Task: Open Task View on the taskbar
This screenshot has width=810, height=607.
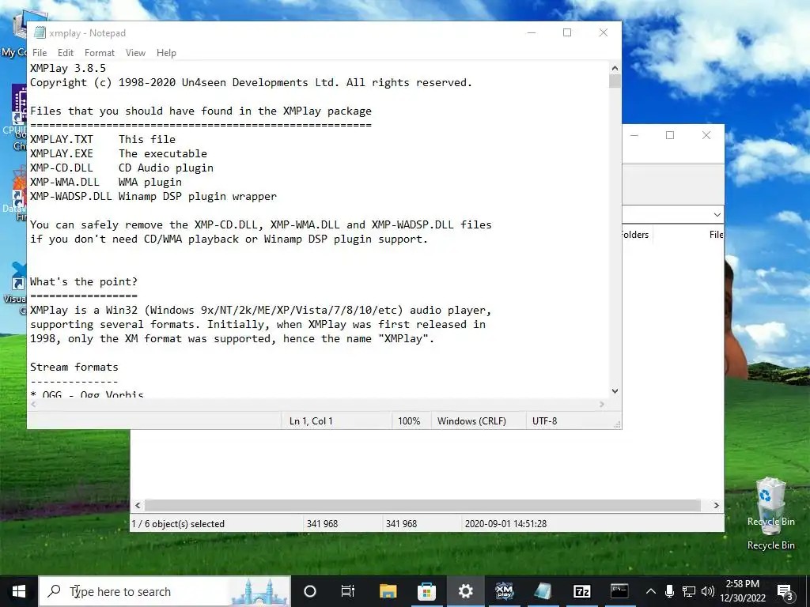Action: [348, 591]
